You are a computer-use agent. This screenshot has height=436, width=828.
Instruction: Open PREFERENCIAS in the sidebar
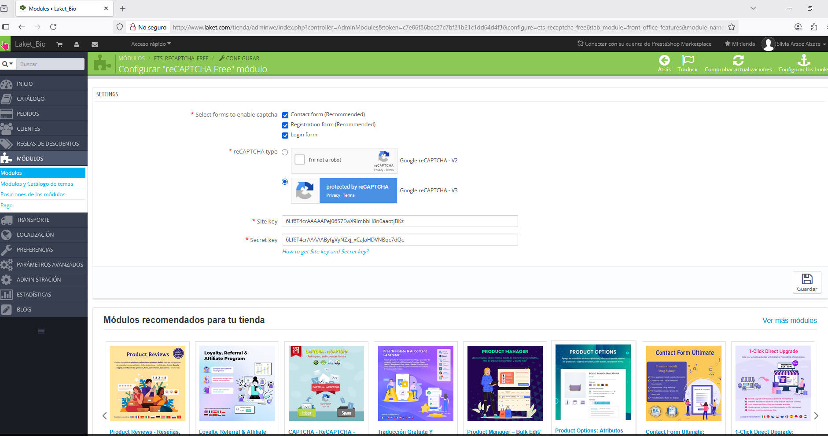click(x=44, y=249)
